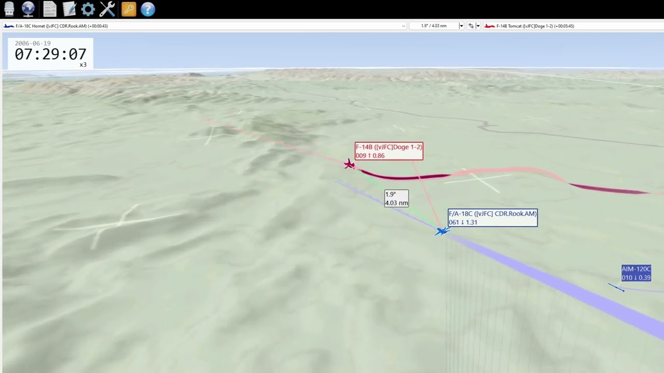The width and height of the screenshot is (664, 373).
Task: Click the swap objects arrows icon
Action: coord(471,26)
